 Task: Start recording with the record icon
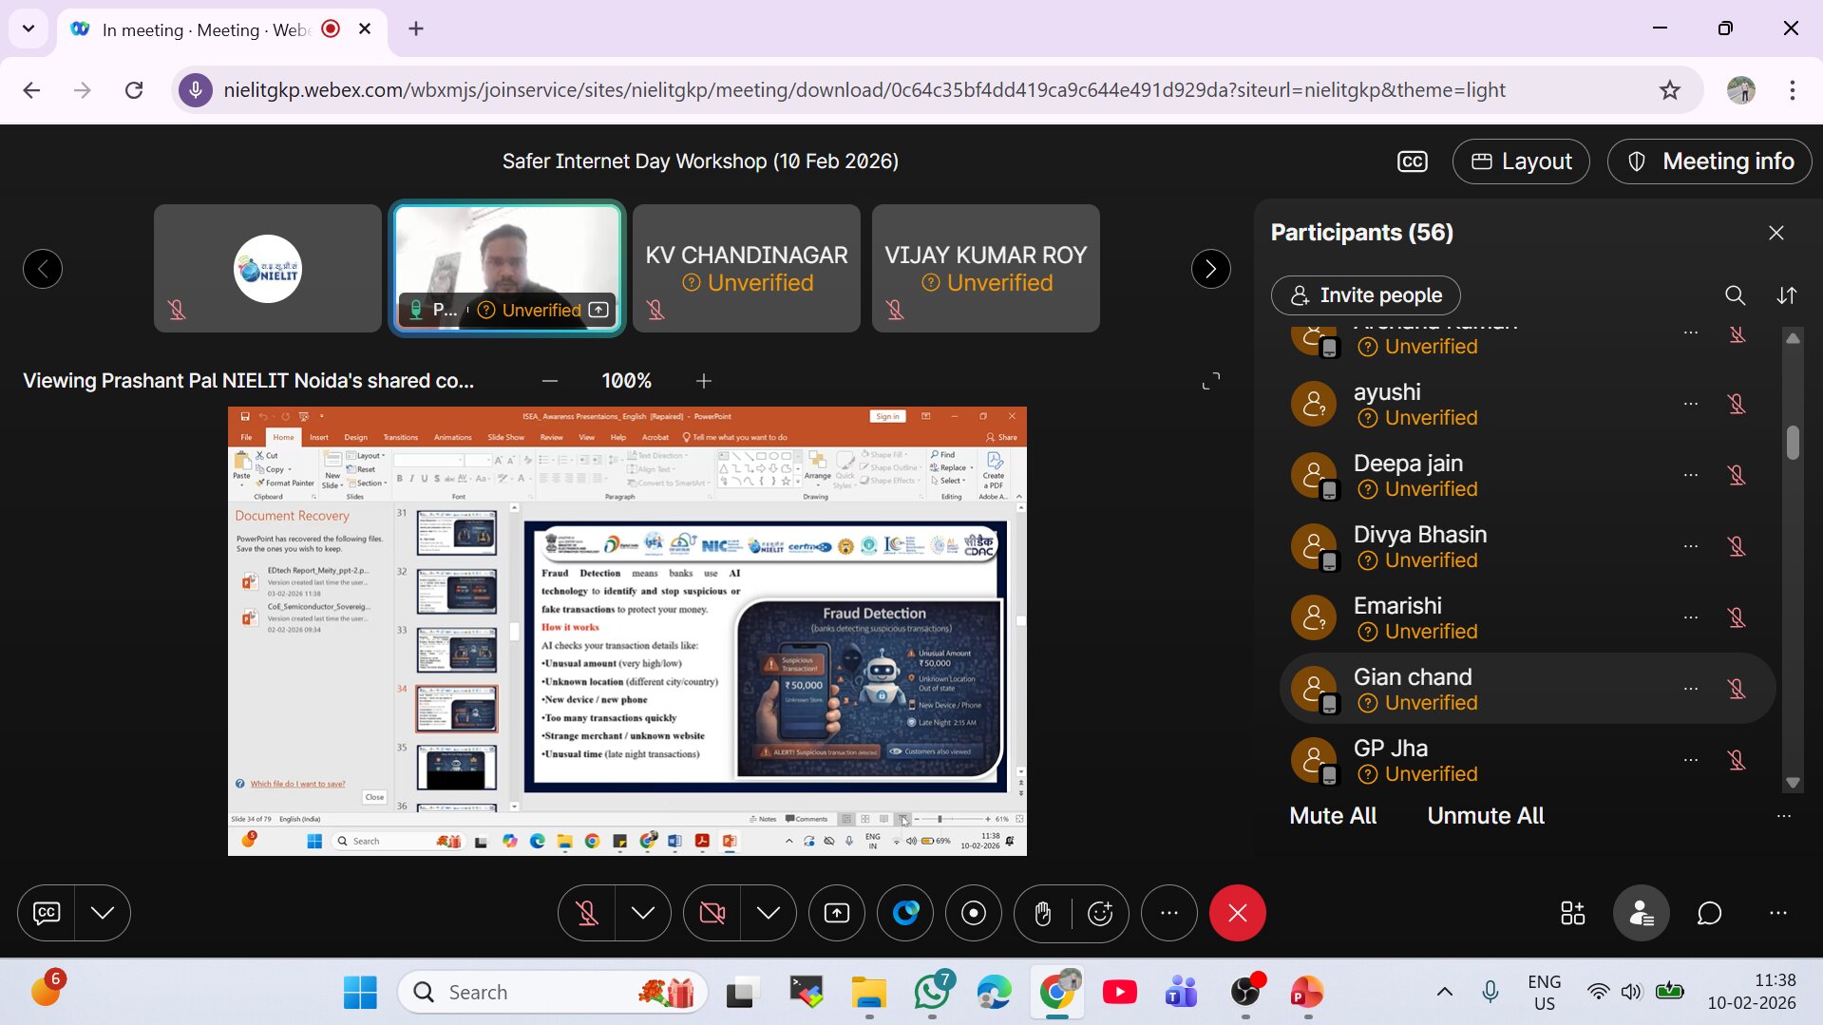pyautogui.click(x=974, y=913)
